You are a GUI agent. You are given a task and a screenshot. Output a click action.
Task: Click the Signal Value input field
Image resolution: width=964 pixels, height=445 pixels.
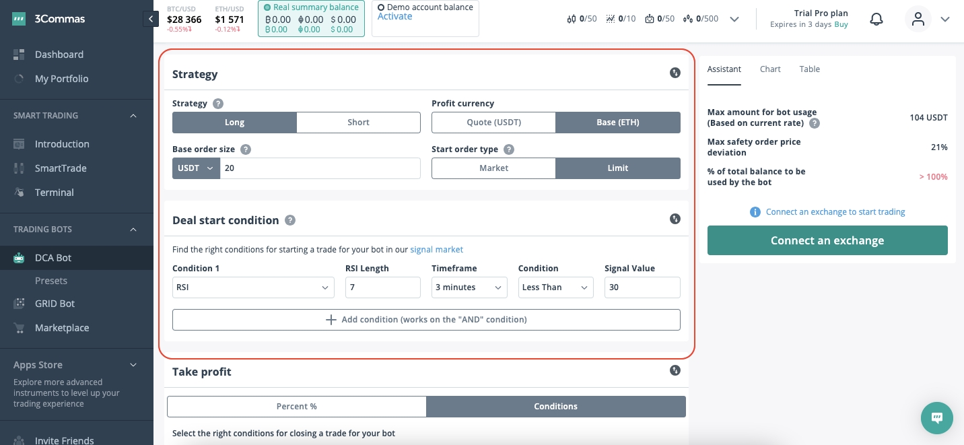click(x=642, y=287)
